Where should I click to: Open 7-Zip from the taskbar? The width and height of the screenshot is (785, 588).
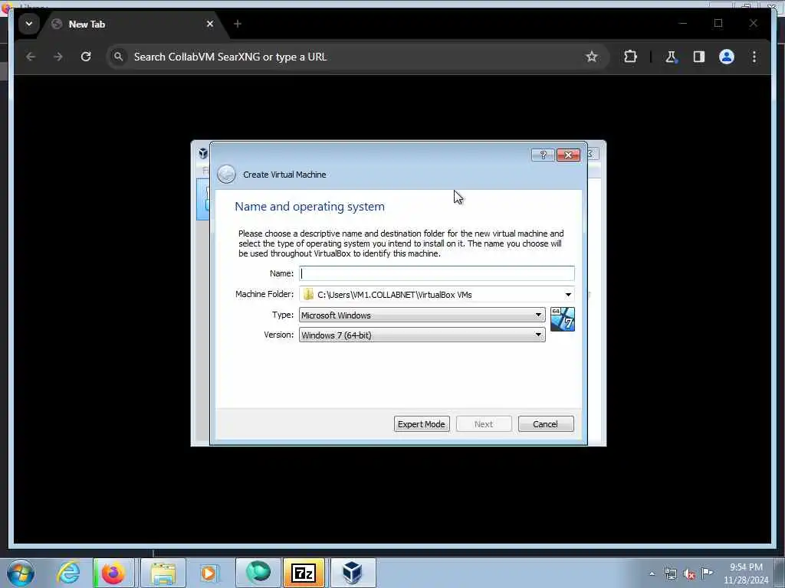[304, 573]
